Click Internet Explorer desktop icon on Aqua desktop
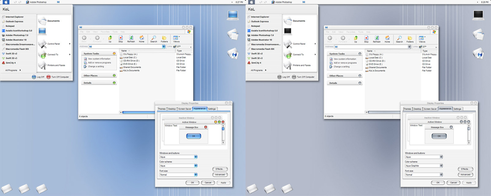Viewport: 491px width, 196px height. [232, 53]
